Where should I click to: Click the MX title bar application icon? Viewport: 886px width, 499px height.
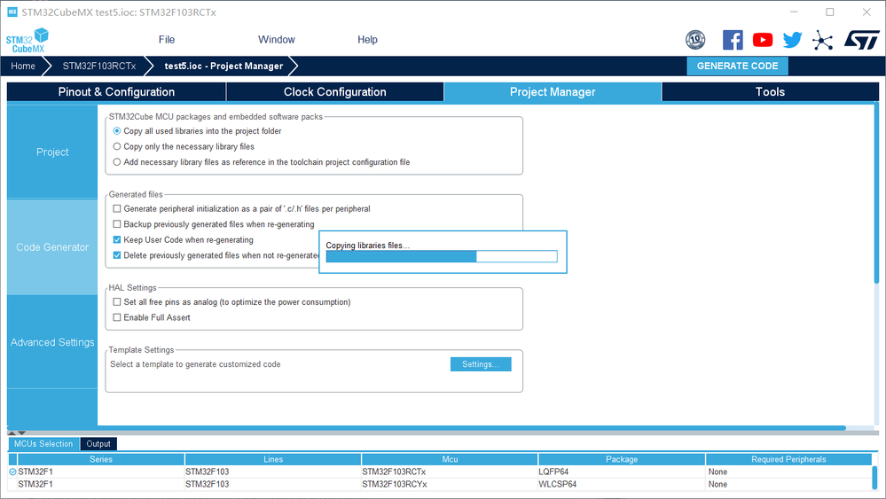point(12,12)
